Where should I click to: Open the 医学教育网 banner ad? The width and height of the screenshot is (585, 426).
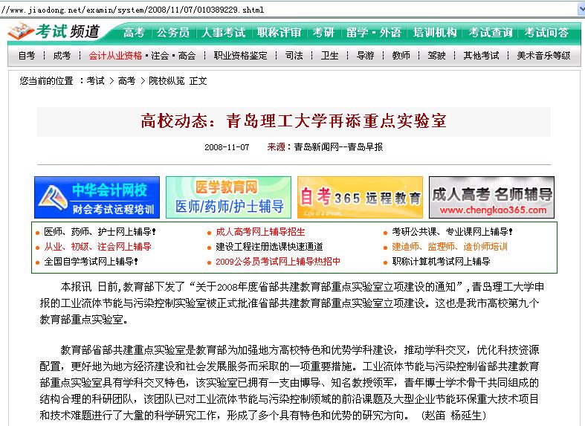coord(227,197)
